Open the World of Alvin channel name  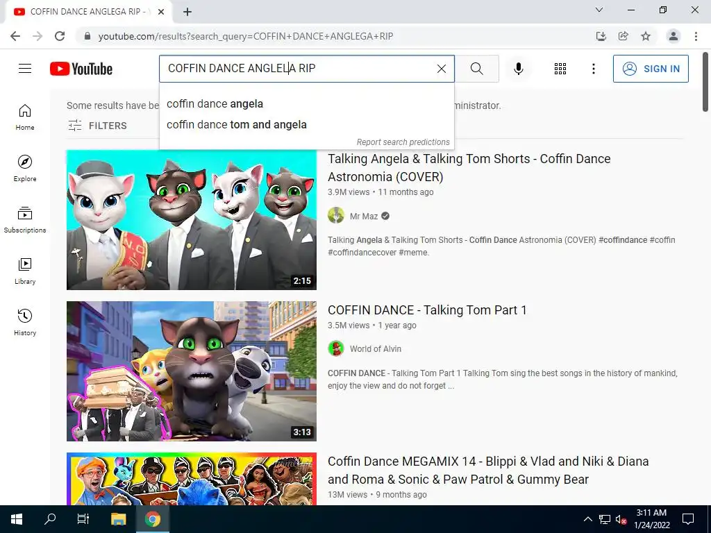click(376, 349)
